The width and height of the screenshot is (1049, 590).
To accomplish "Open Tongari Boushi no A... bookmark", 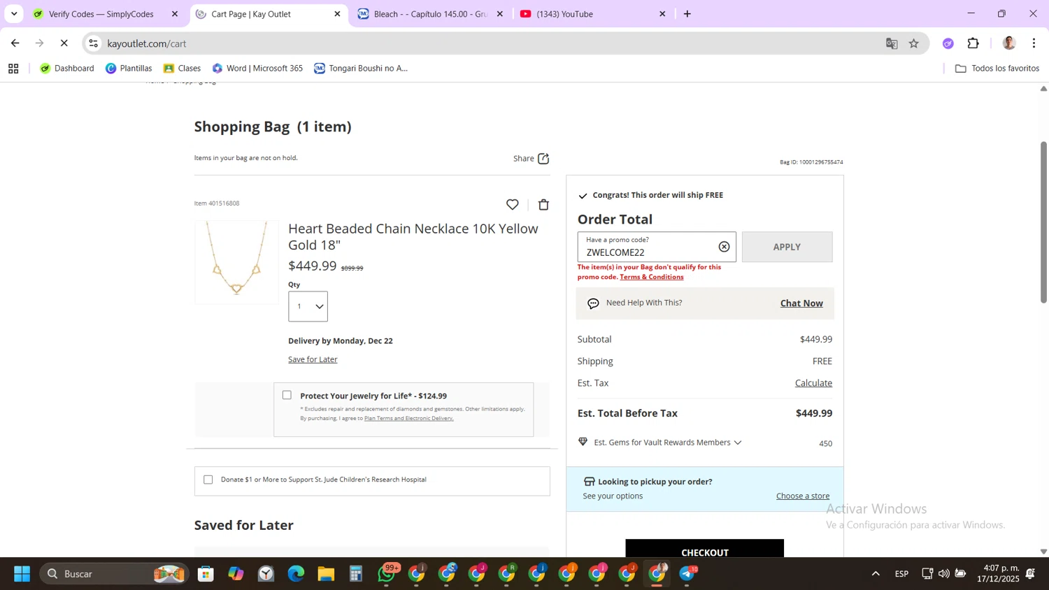I will pos(361,69).
